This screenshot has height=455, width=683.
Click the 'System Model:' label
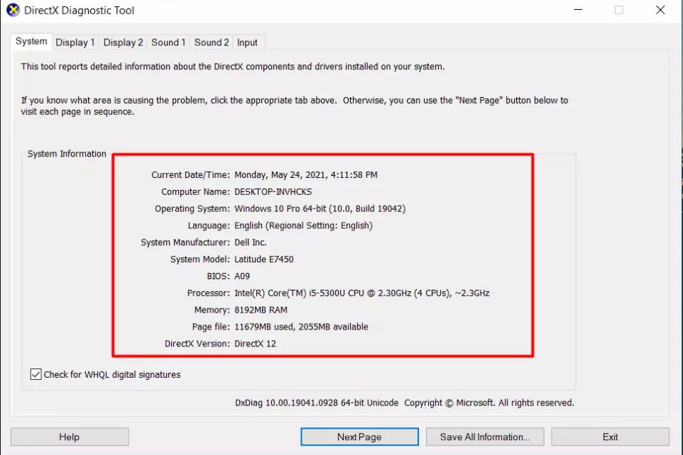200,259
